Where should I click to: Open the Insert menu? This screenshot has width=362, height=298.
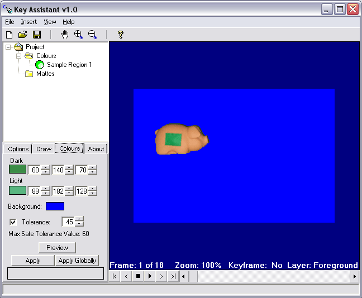pyautogui.click(x=29, y=22)
